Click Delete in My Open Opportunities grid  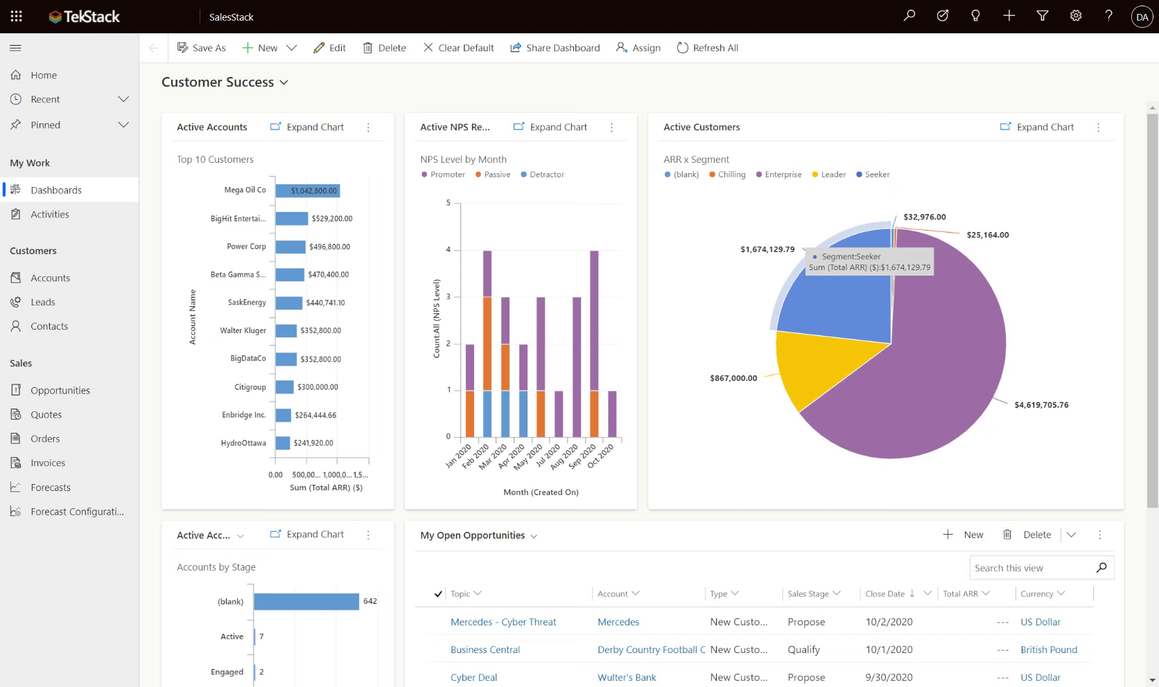click(x=1027, y=535)
